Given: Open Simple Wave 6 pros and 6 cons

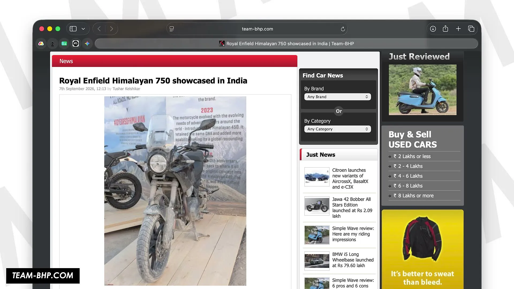Looking at the screenshot, I should [x=353, y=283].
